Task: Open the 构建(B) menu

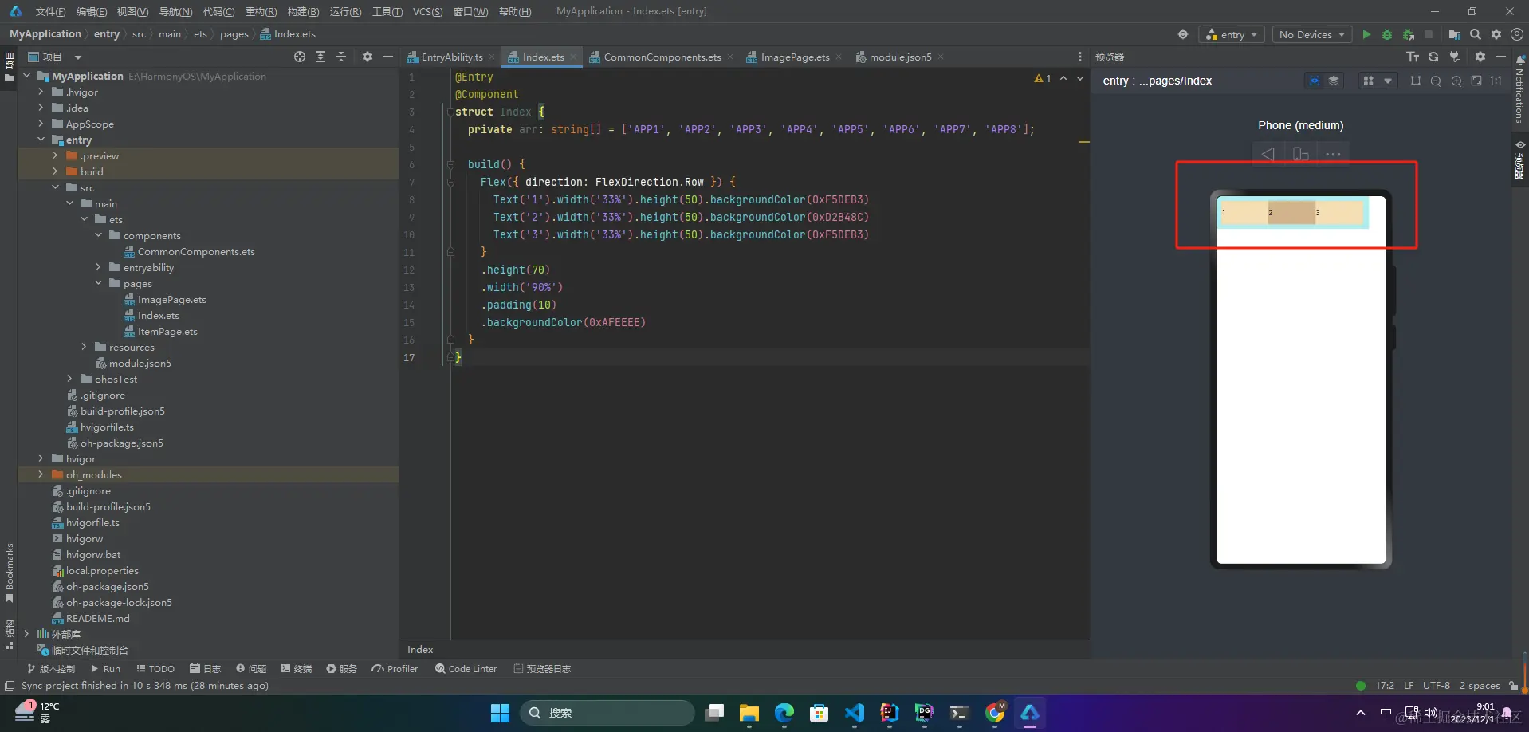Action: point(303,11)
